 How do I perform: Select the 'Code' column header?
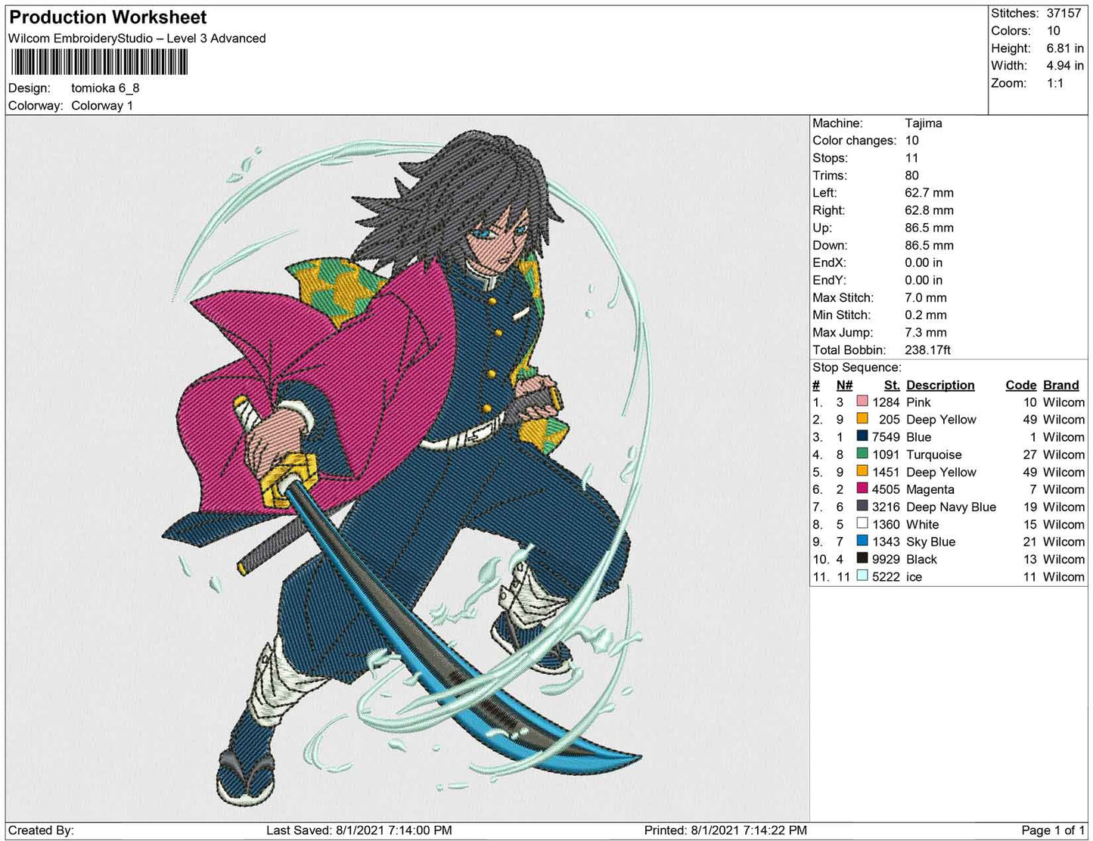pyautogui.click(x=1021, y=385)
